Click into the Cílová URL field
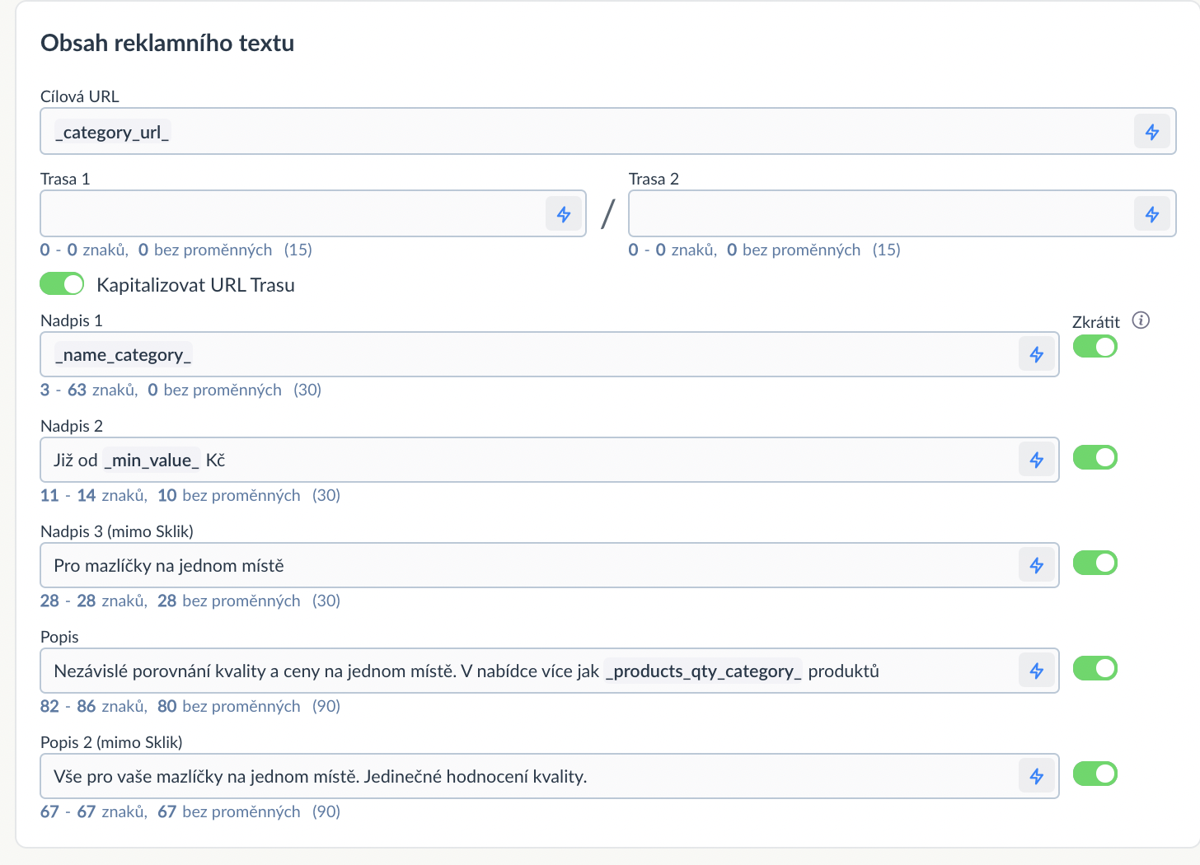Viewport: 1200px width, 865px height. coord(587,132)
